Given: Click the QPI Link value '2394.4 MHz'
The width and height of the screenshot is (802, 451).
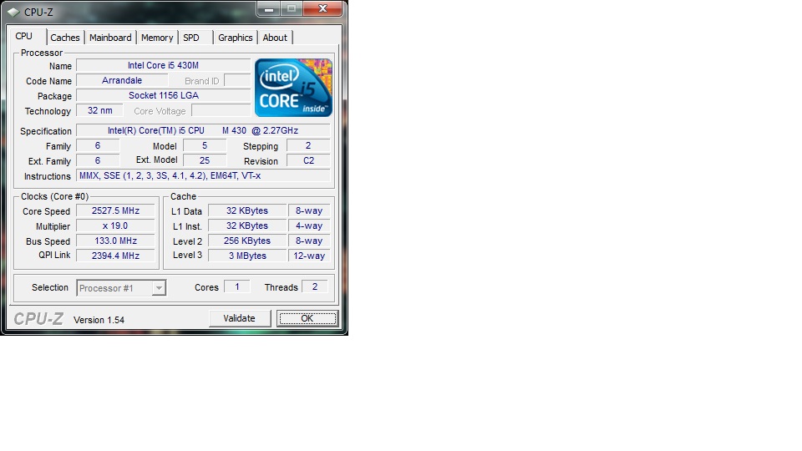Looking at the screenshot, I should (x=115, y=256).
